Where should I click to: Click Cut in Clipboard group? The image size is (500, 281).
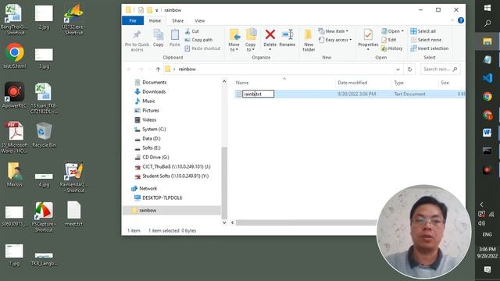pyautogui.click(x=192, y=31)
